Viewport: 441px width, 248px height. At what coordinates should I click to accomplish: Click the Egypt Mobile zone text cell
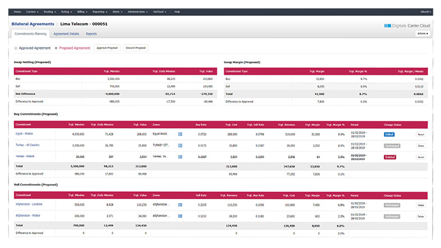coord(160,134)
